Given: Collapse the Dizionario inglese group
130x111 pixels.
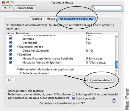Looking at the screenshot, I should [x=18, y=47].
